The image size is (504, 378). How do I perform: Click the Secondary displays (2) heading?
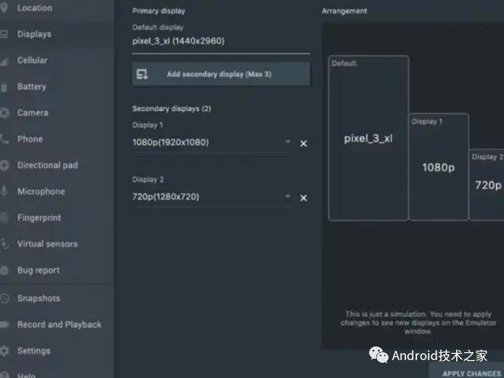coord(172,109)
